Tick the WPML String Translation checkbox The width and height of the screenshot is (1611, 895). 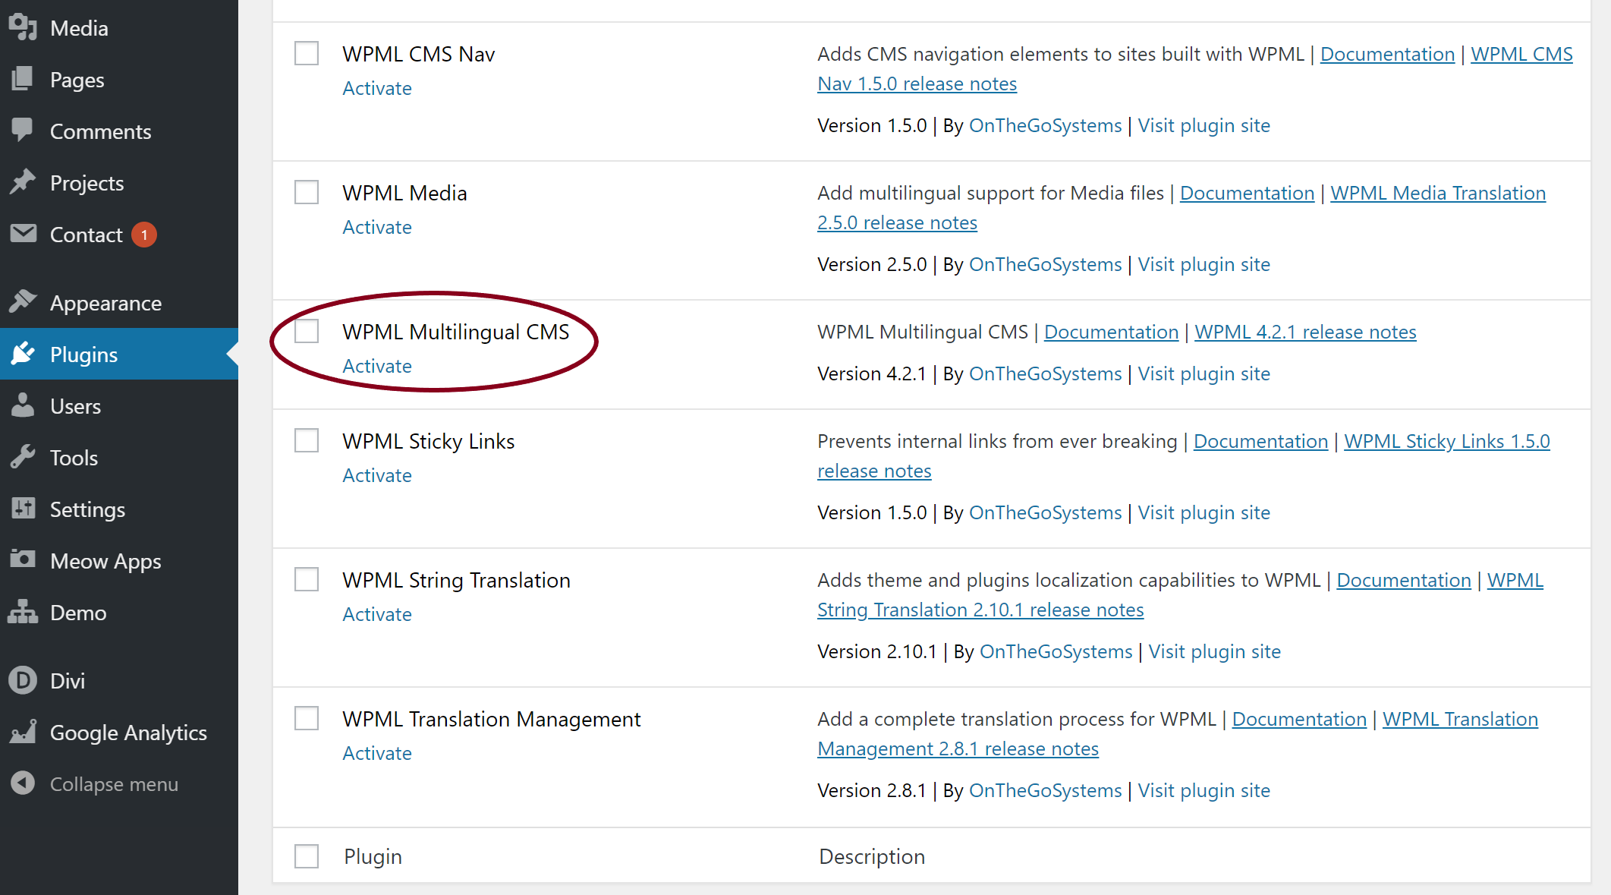tap(307, 580)
